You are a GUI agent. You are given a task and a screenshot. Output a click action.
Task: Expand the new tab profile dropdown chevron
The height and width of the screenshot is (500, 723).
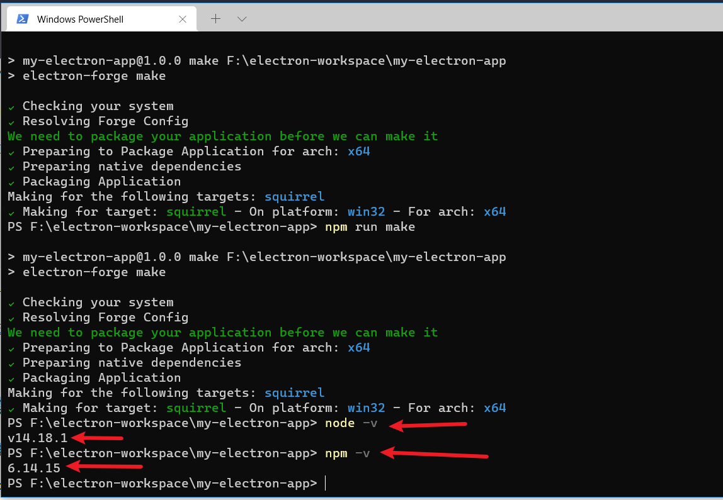coord(242,19)
